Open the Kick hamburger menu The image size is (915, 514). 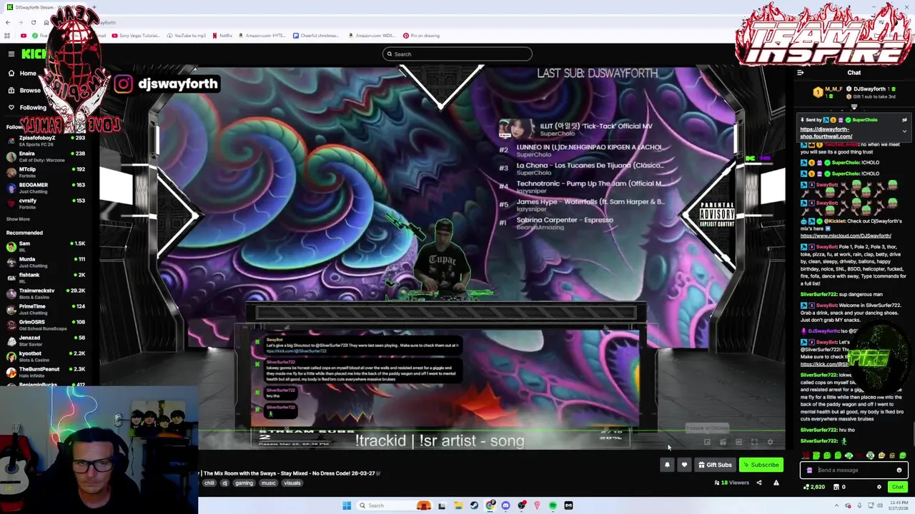pyautogui.click(x=11, y=54)
